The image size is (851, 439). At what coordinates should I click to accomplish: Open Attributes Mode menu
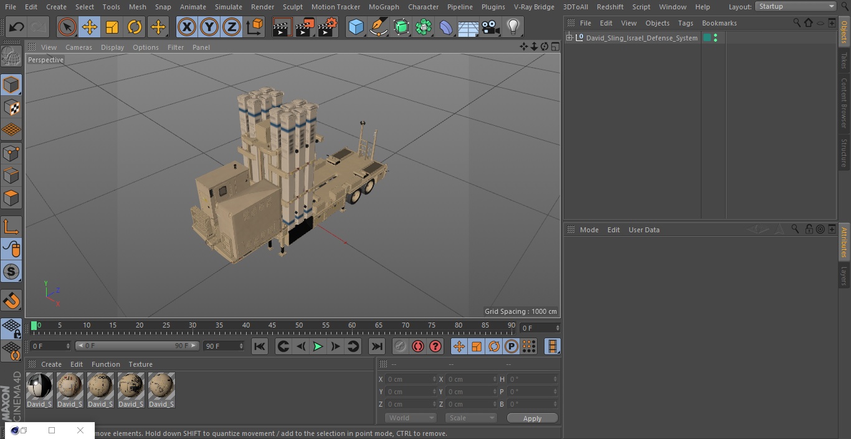(589, 230)
